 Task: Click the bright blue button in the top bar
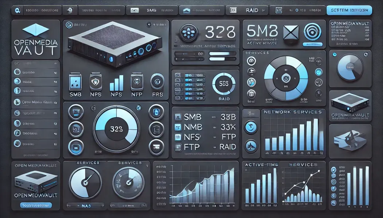(349, 11)
